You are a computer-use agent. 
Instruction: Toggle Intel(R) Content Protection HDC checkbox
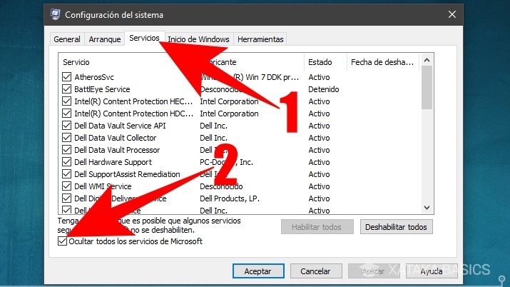click(x=66, y=114)
